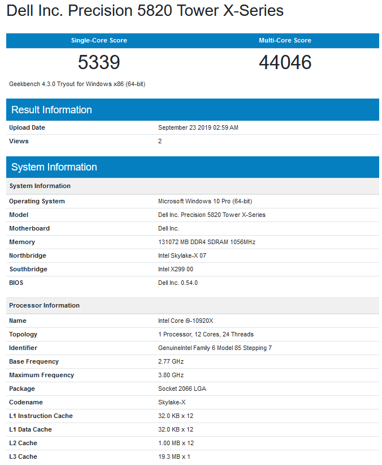Image resolution: width=382 pixels, height=465 pixels.
Task: Click the Geekbench 4.3.0 Tryout version text
Action: (x=78, y=84)
